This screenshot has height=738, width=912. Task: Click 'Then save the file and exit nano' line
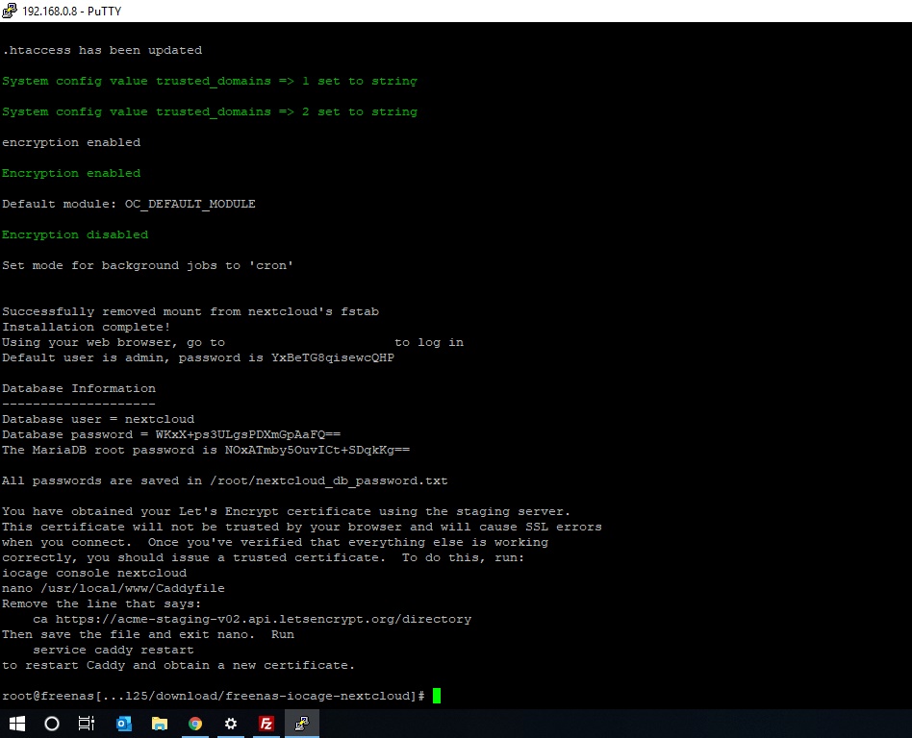tap(148, 634)
